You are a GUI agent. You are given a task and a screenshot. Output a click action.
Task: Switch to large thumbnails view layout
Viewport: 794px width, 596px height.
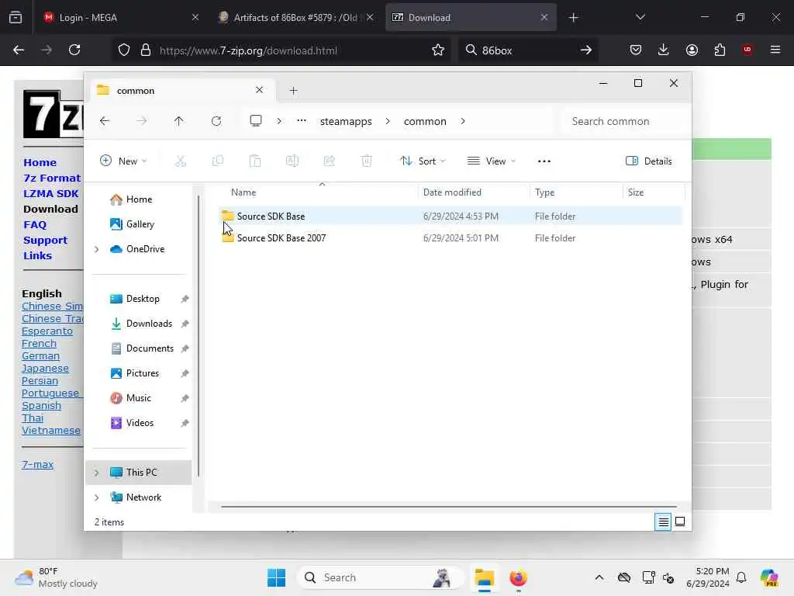coord(680,521)
